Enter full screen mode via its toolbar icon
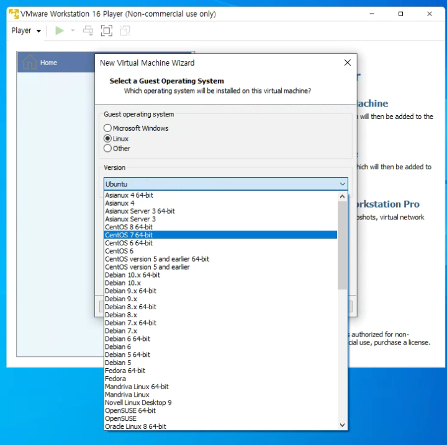The height and width of the screenshot is (445, 447). 107,30
